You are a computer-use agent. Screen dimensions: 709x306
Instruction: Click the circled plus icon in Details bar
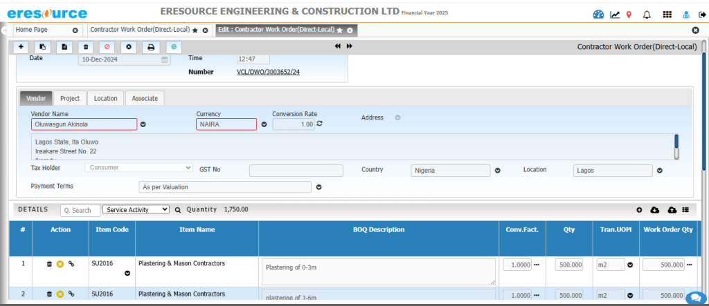point(639,210)
